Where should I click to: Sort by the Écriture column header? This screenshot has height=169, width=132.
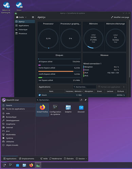point(120,91)
